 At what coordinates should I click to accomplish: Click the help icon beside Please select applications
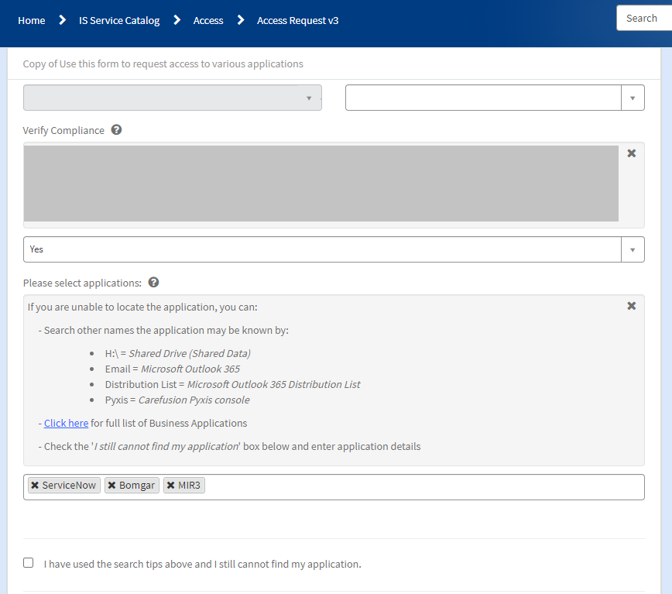pyautogui.click(x=153, y=282)
